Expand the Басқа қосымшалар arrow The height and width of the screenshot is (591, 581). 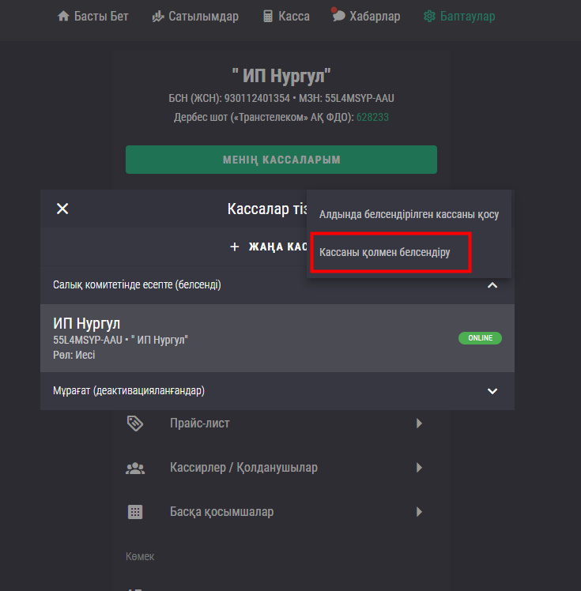click(x=419, y=512)
